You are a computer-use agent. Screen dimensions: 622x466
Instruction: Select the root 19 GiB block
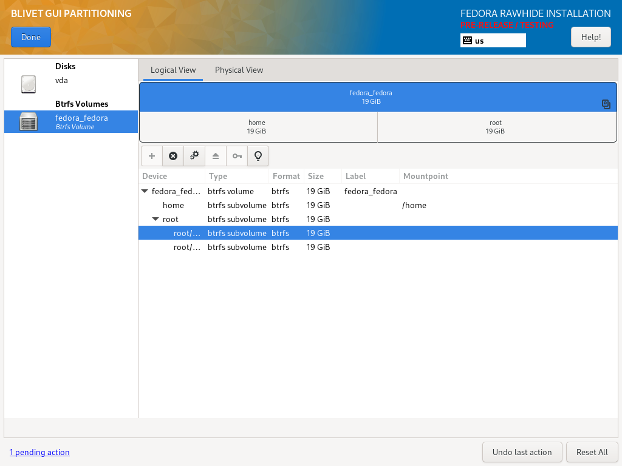click(497, 127)
